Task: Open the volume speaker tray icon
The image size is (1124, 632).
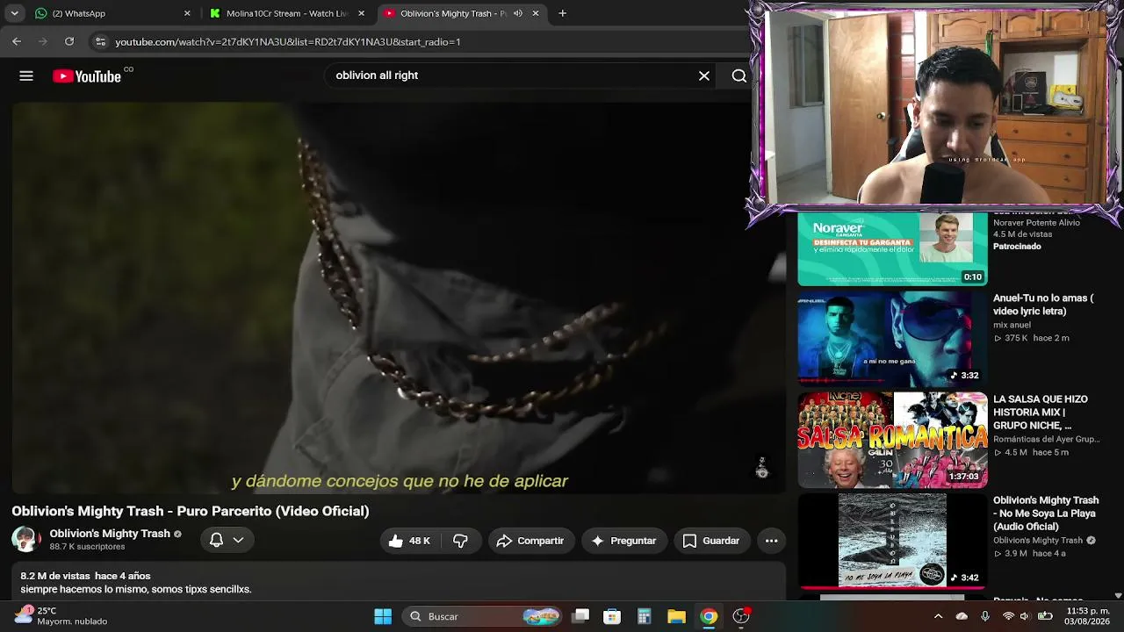Action: click(x=1026, y=616)
